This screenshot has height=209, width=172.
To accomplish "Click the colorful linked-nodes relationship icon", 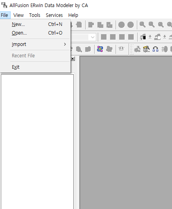I will (100, 49).
